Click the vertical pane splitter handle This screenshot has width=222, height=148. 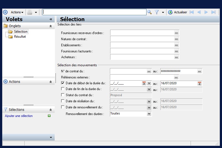(x=56, y=78)
